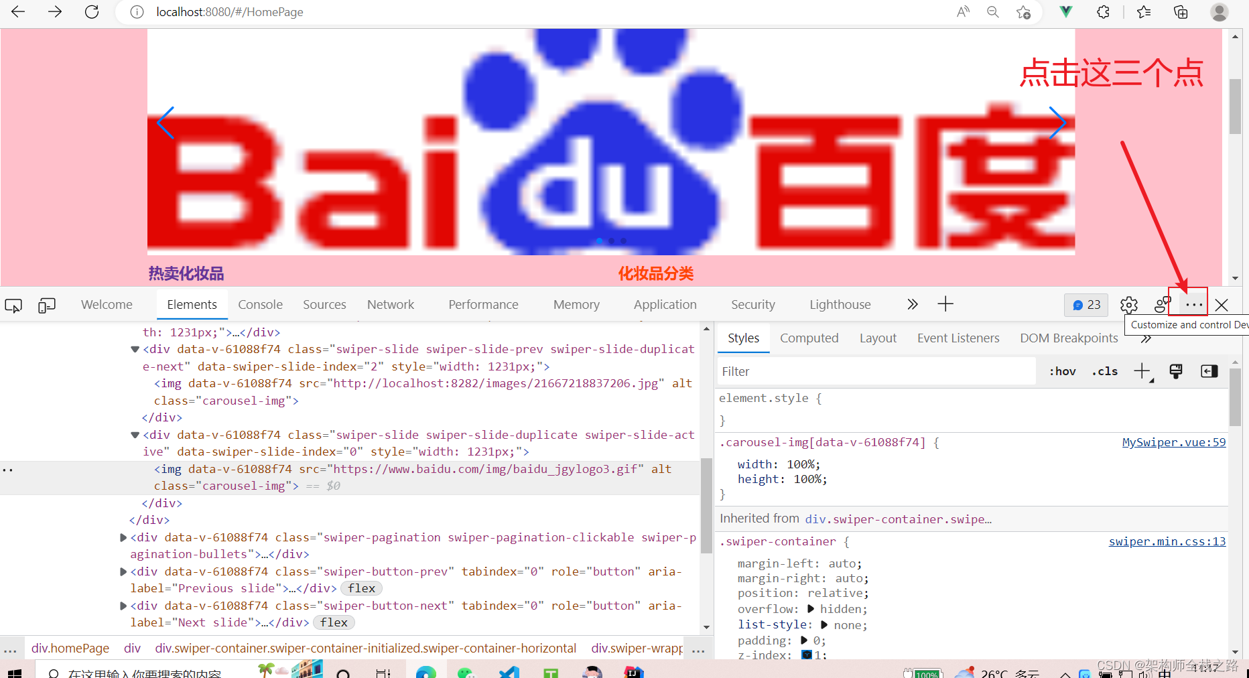Viewport: 1249px width, 678px height.
Task: Expand the padding property shorthand
Action: (803, 640)
